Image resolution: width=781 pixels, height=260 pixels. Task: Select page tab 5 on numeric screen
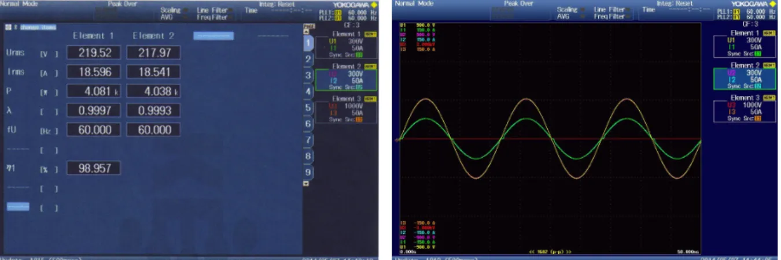pos(308,108)
